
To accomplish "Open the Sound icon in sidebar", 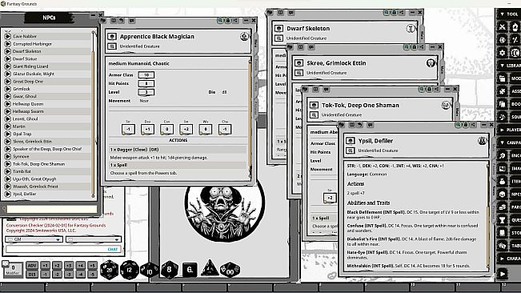I will (x=503, y=117).
